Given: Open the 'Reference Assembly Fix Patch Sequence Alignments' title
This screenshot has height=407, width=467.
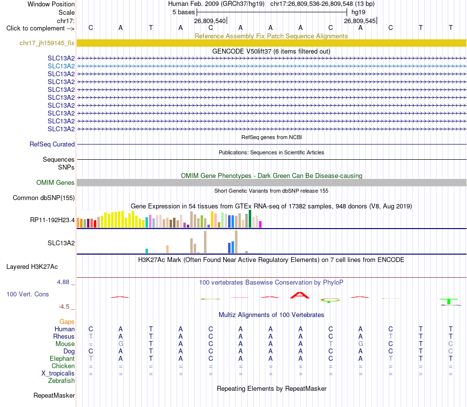Looking at the screenshot, I should coord(271,36).
